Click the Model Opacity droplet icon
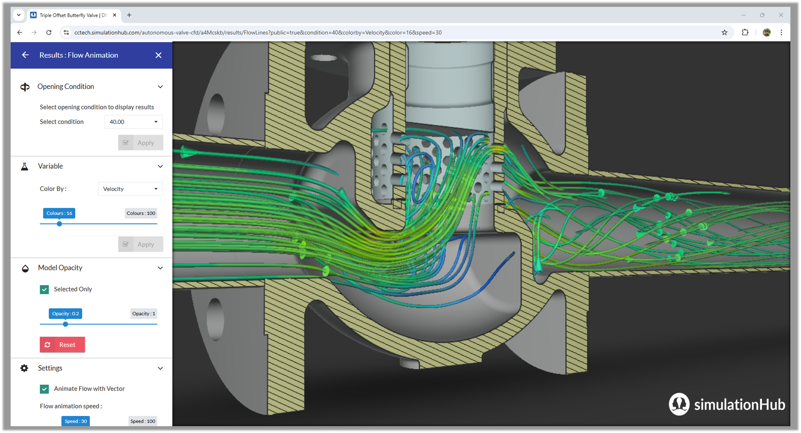 pyautogui.click(x=25, y=268)
